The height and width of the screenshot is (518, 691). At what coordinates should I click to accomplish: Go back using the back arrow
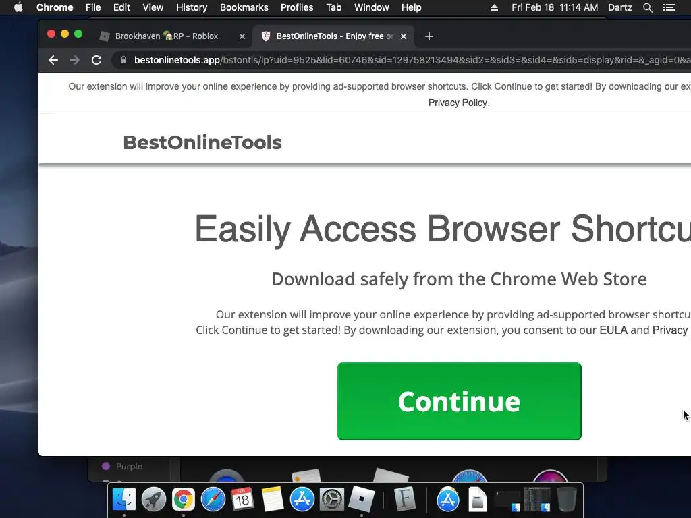click(53, 60)
